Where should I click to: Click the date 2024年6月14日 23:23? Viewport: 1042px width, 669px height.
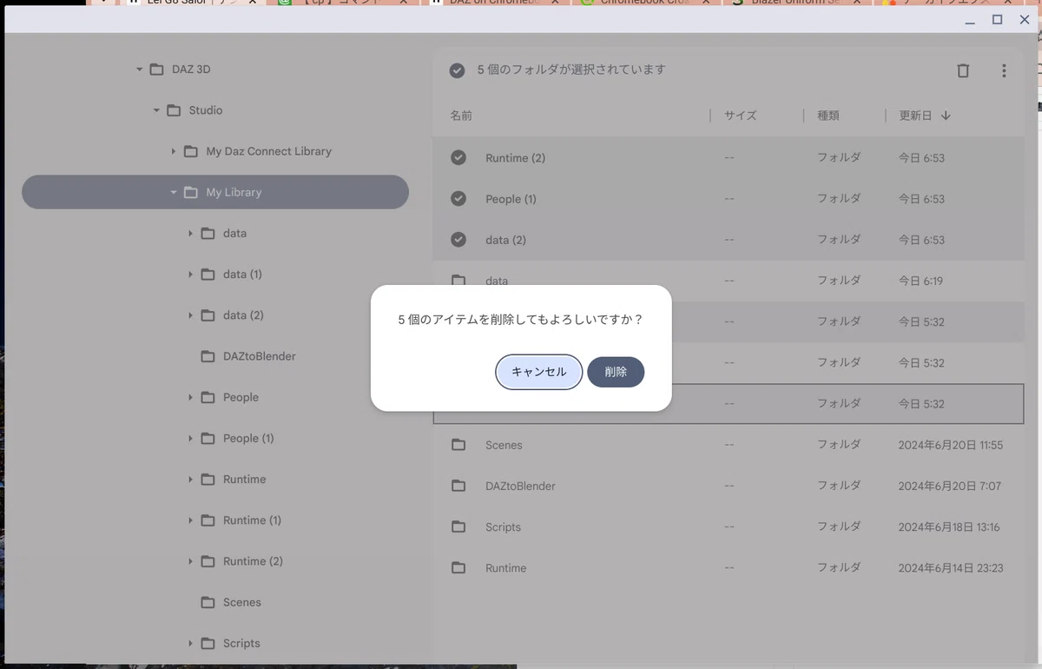951,567
